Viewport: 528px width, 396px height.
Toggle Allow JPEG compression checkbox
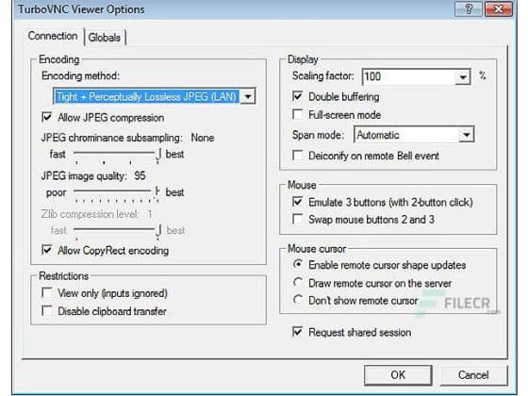[47, 117]
